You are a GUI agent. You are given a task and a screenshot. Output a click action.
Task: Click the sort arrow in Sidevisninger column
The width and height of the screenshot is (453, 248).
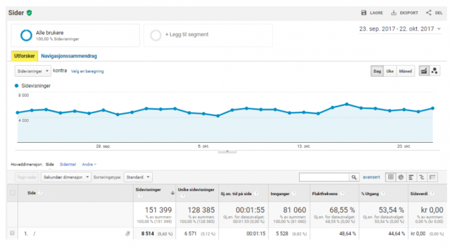click(x=173, y=193)
